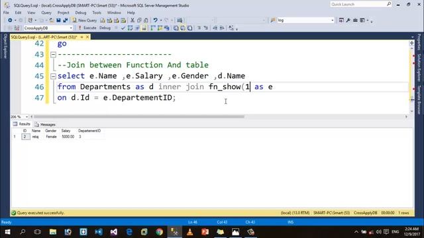This screenshot has width=424, height=238.
Task: Open the 'log' find combo box dropdown
Action: tap(333, 20)
